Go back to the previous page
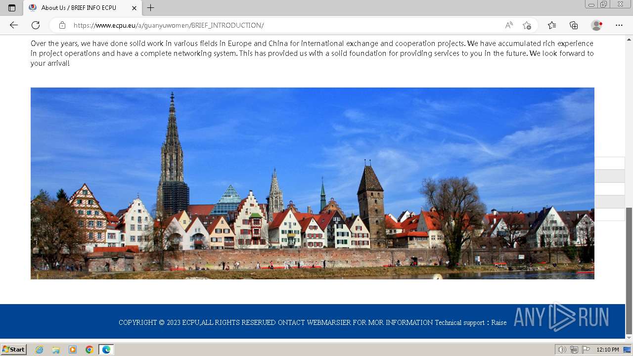Viewport: 633px width, 356px height. point(14,25)
